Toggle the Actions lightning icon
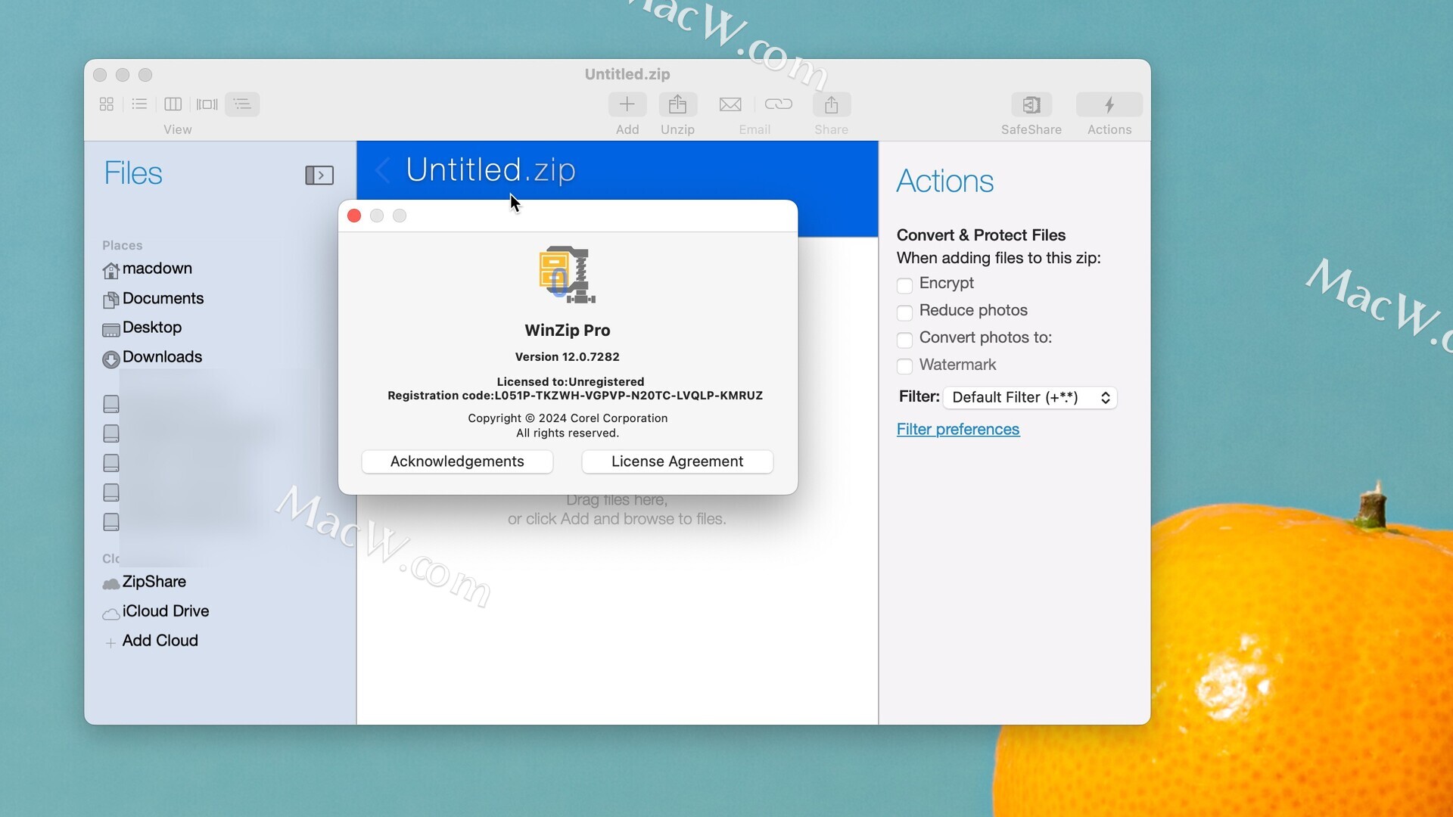The width and height of the screenshot is (1453, 817). coord(1109,104)
